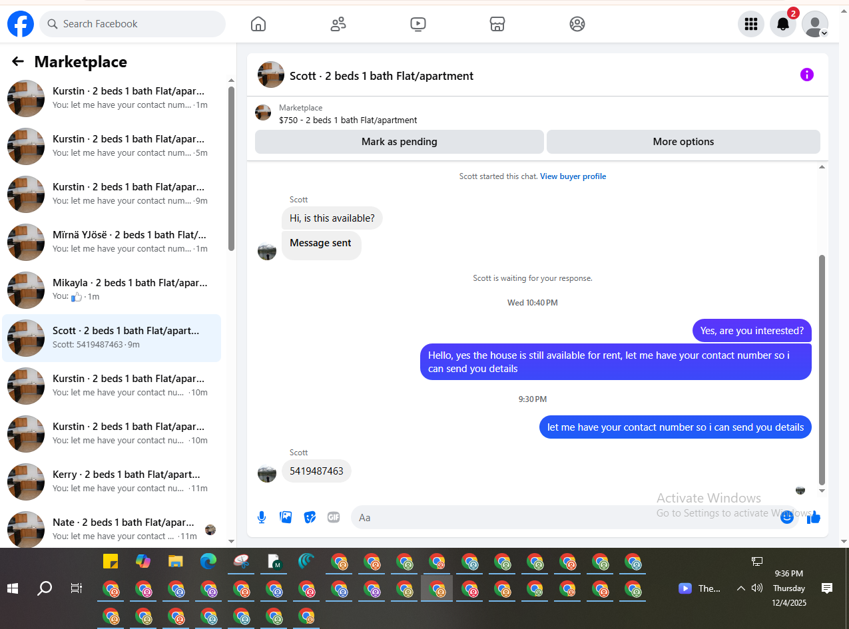Screen dimensions: 849x629
Task: Show hidden system tray icons
Action: tap(740, 588)
